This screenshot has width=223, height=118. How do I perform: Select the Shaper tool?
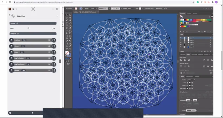click(67, 28)
